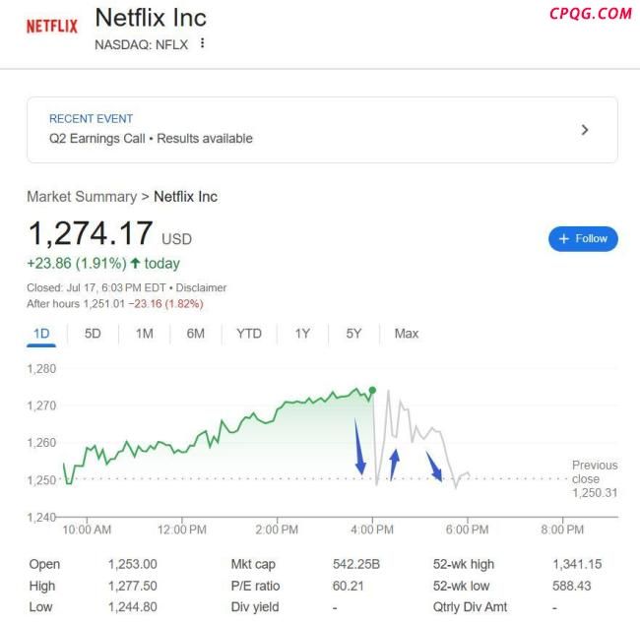This screenshot has height=623, width=640.
Task: Show the 6M price chart
Action: [196, 334]
